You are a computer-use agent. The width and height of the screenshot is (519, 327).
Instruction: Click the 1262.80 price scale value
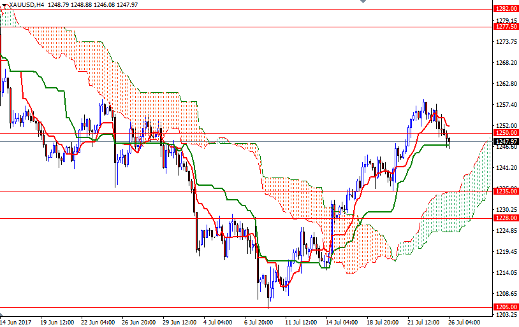(506, 83)
